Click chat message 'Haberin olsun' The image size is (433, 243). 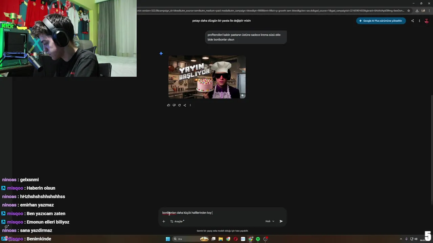pyautogui.click(x=41, y=188)
